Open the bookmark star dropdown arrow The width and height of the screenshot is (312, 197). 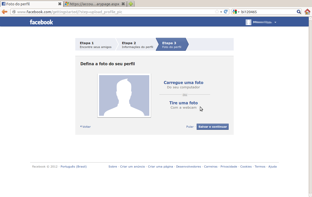221,12
